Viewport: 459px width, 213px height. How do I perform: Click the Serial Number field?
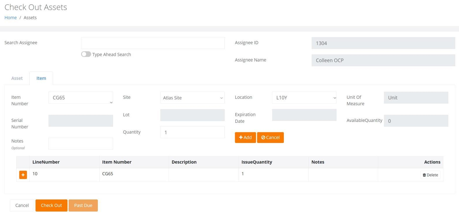tap(81, 121)
